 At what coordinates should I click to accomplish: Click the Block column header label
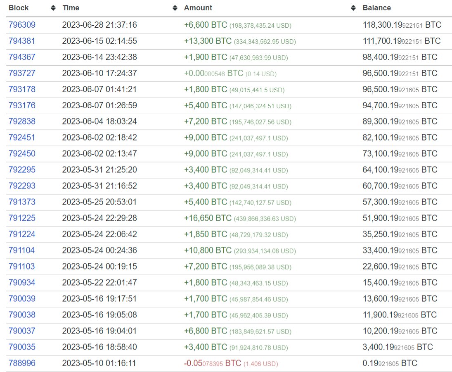pyautogui.click(x=19, y=8)
